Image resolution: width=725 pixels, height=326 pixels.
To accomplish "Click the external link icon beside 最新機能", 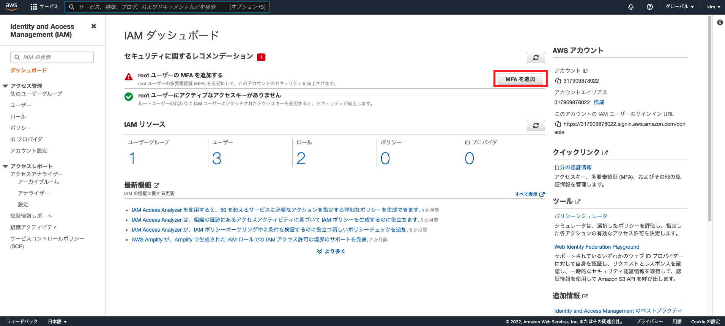I will click(156, 185).
